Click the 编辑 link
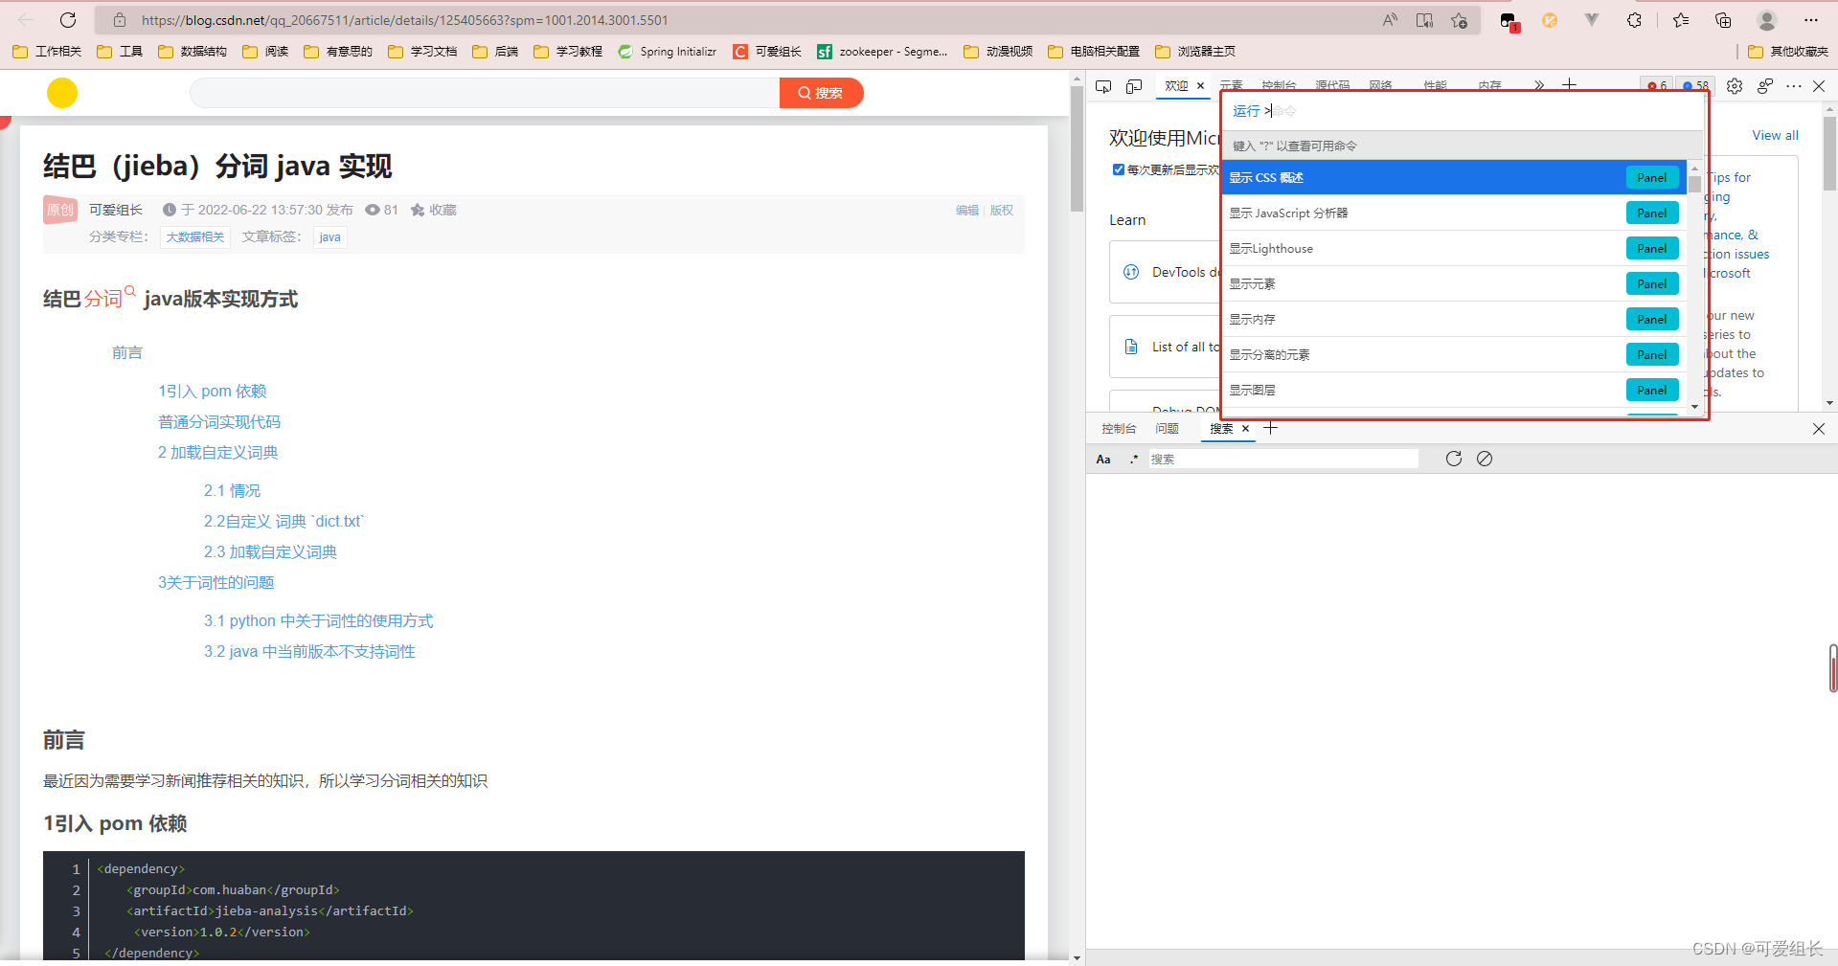1838x966 pixels. click(967, 210)
